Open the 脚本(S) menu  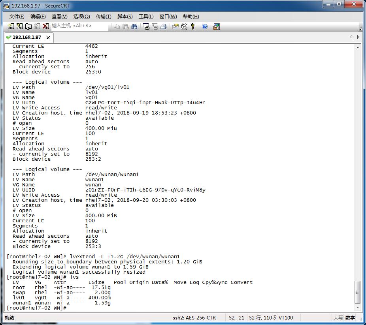click(x=125, y=17)
